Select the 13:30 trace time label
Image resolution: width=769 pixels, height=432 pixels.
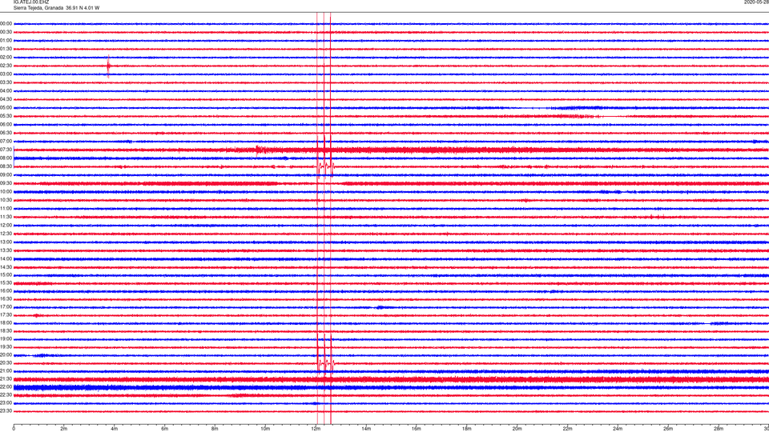point(6,250)
